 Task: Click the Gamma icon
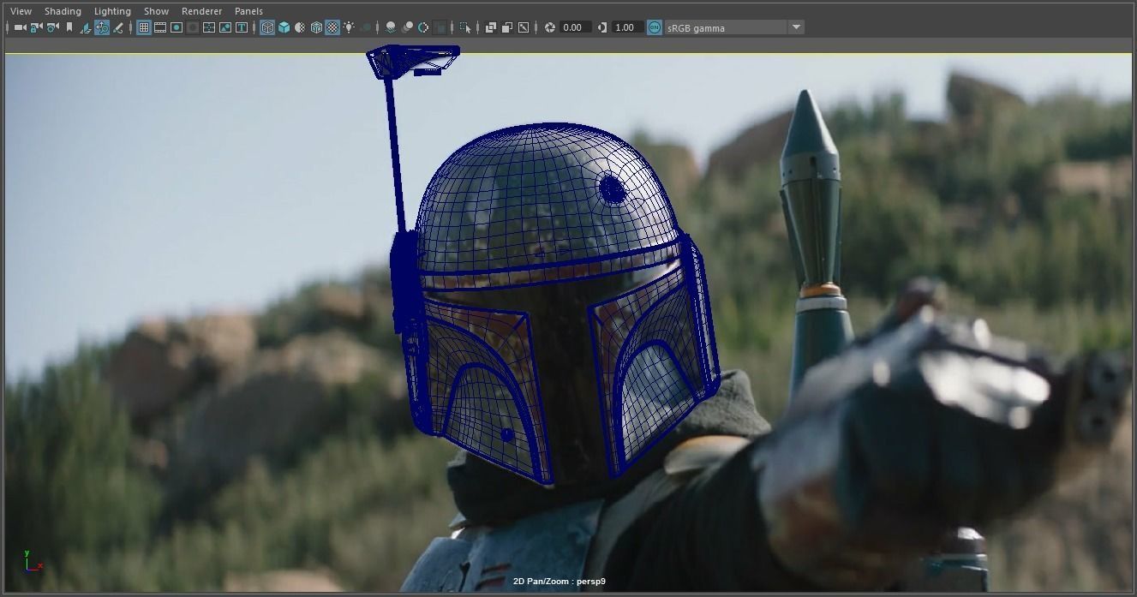pyautogui.click(x=602, y=27)
